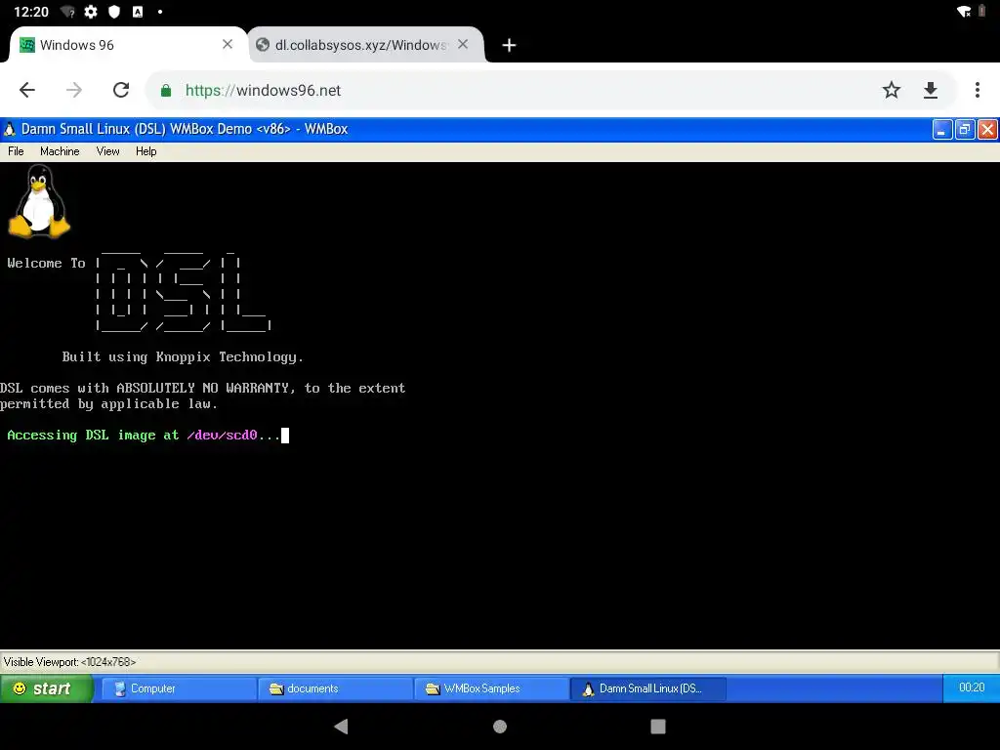Click the secure lock icon in address bar

166,91
